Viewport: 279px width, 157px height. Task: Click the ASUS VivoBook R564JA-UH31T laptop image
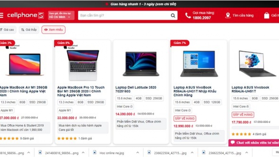(x=199, y=64)
